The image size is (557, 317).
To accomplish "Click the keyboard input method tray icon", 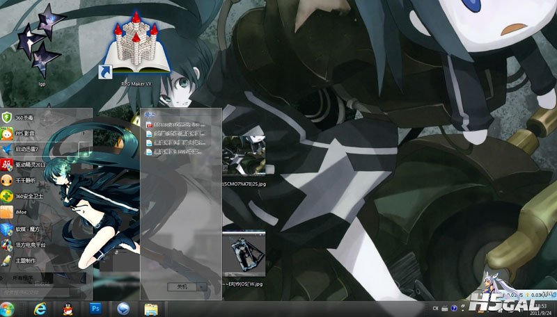I will pos(445,309).
